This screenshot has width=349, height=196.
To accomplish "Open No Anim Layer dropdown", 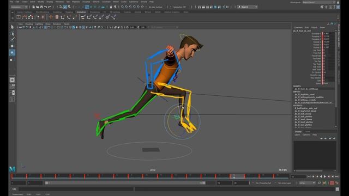I will point(285,183).
